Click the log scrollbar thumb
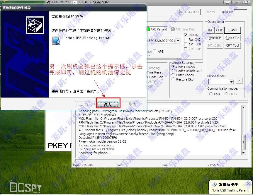The height and width of the screenshot is (195, 253). click(243, 142)
